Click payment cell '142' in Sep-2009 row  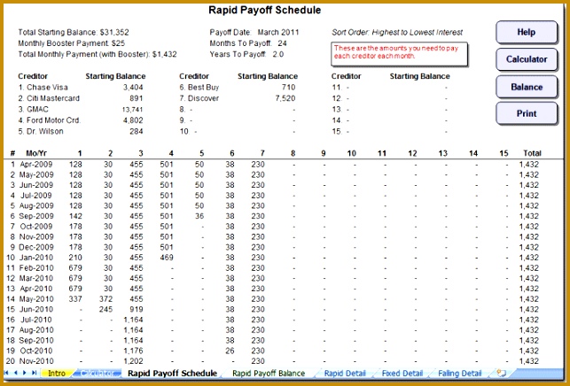(x=75, y=216)
